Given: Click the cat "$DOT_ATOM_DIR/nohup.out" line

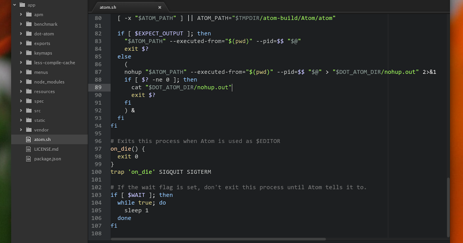Looking at the screenshot, I should point(182,88).
